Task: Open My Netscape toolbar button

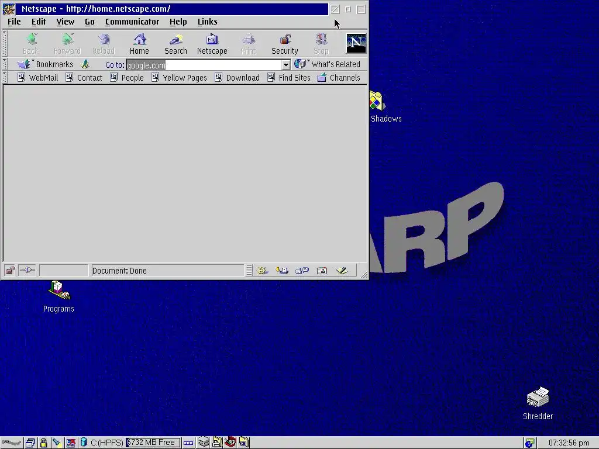Action: click(212, 44)
